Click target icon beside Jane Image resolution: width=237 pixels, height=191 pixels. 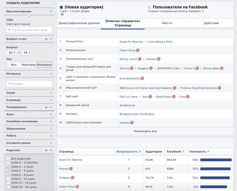pyautogui.click(x=150, y=96)
